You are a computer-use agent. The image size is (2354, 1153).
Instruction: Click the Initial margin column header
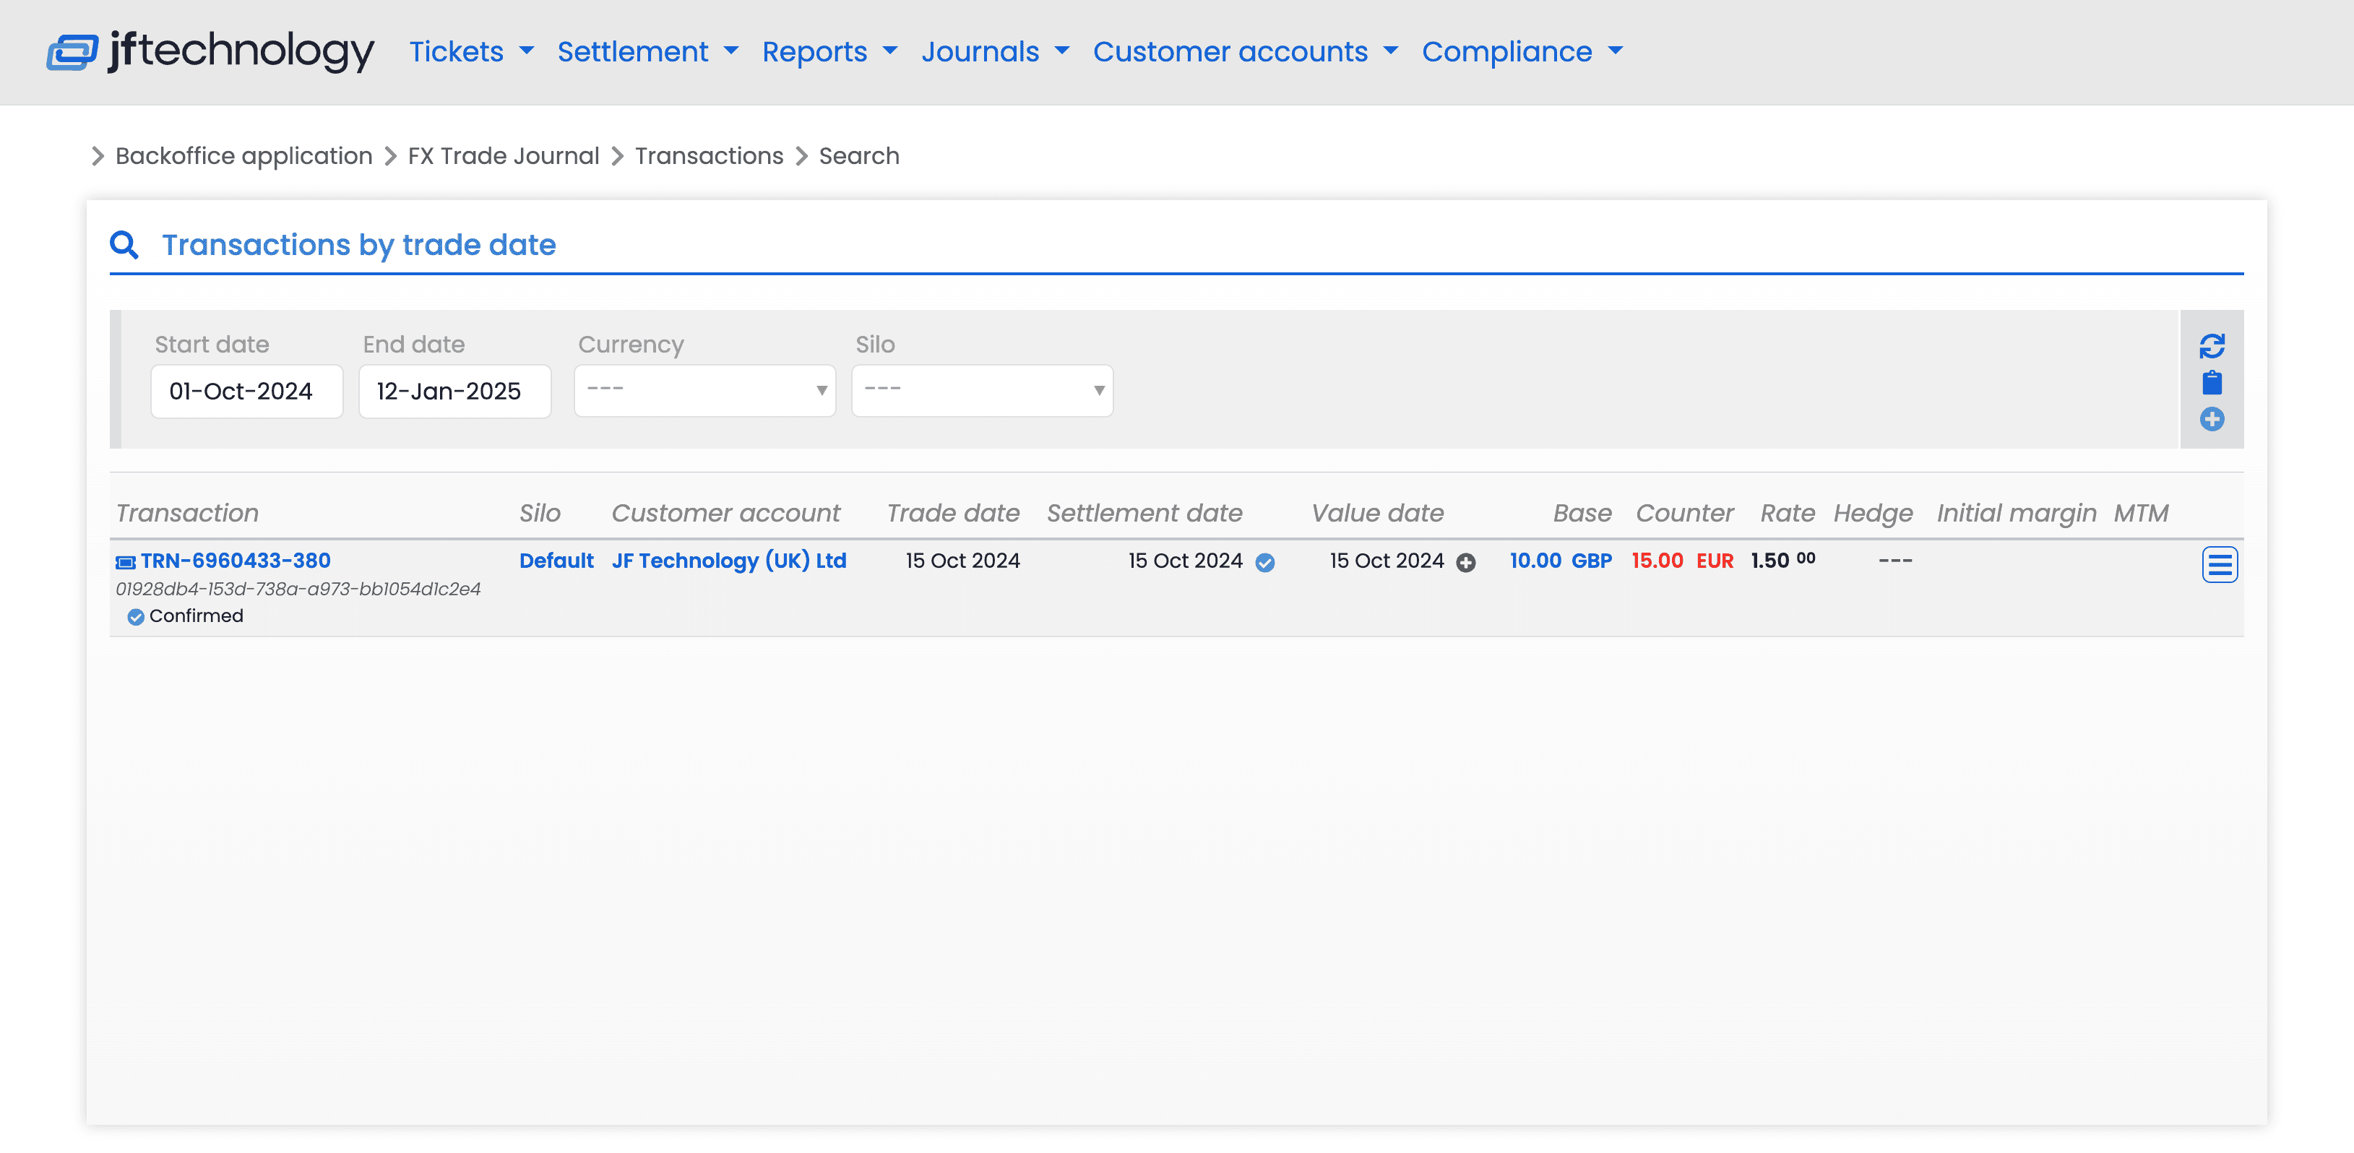click(x=2016, y=514)
